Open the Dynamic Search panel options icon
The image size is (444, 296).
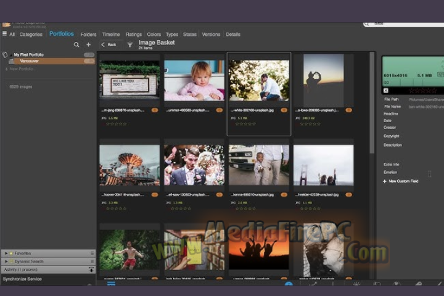(x=92, y=261)
